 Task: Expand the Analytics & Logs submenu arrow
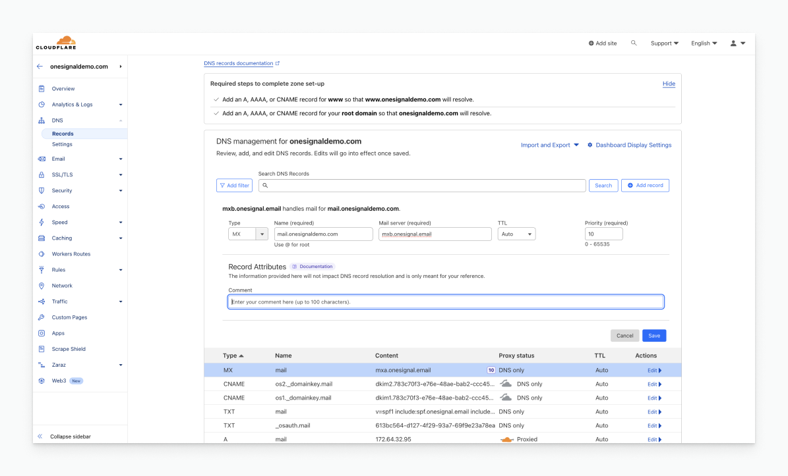tap(121, 105)
